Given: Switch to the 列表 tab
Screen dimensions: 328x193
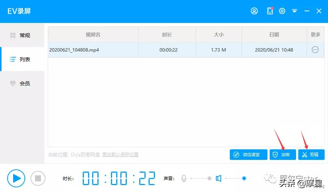Looking at the screenshot, I should tap(22, 59).
